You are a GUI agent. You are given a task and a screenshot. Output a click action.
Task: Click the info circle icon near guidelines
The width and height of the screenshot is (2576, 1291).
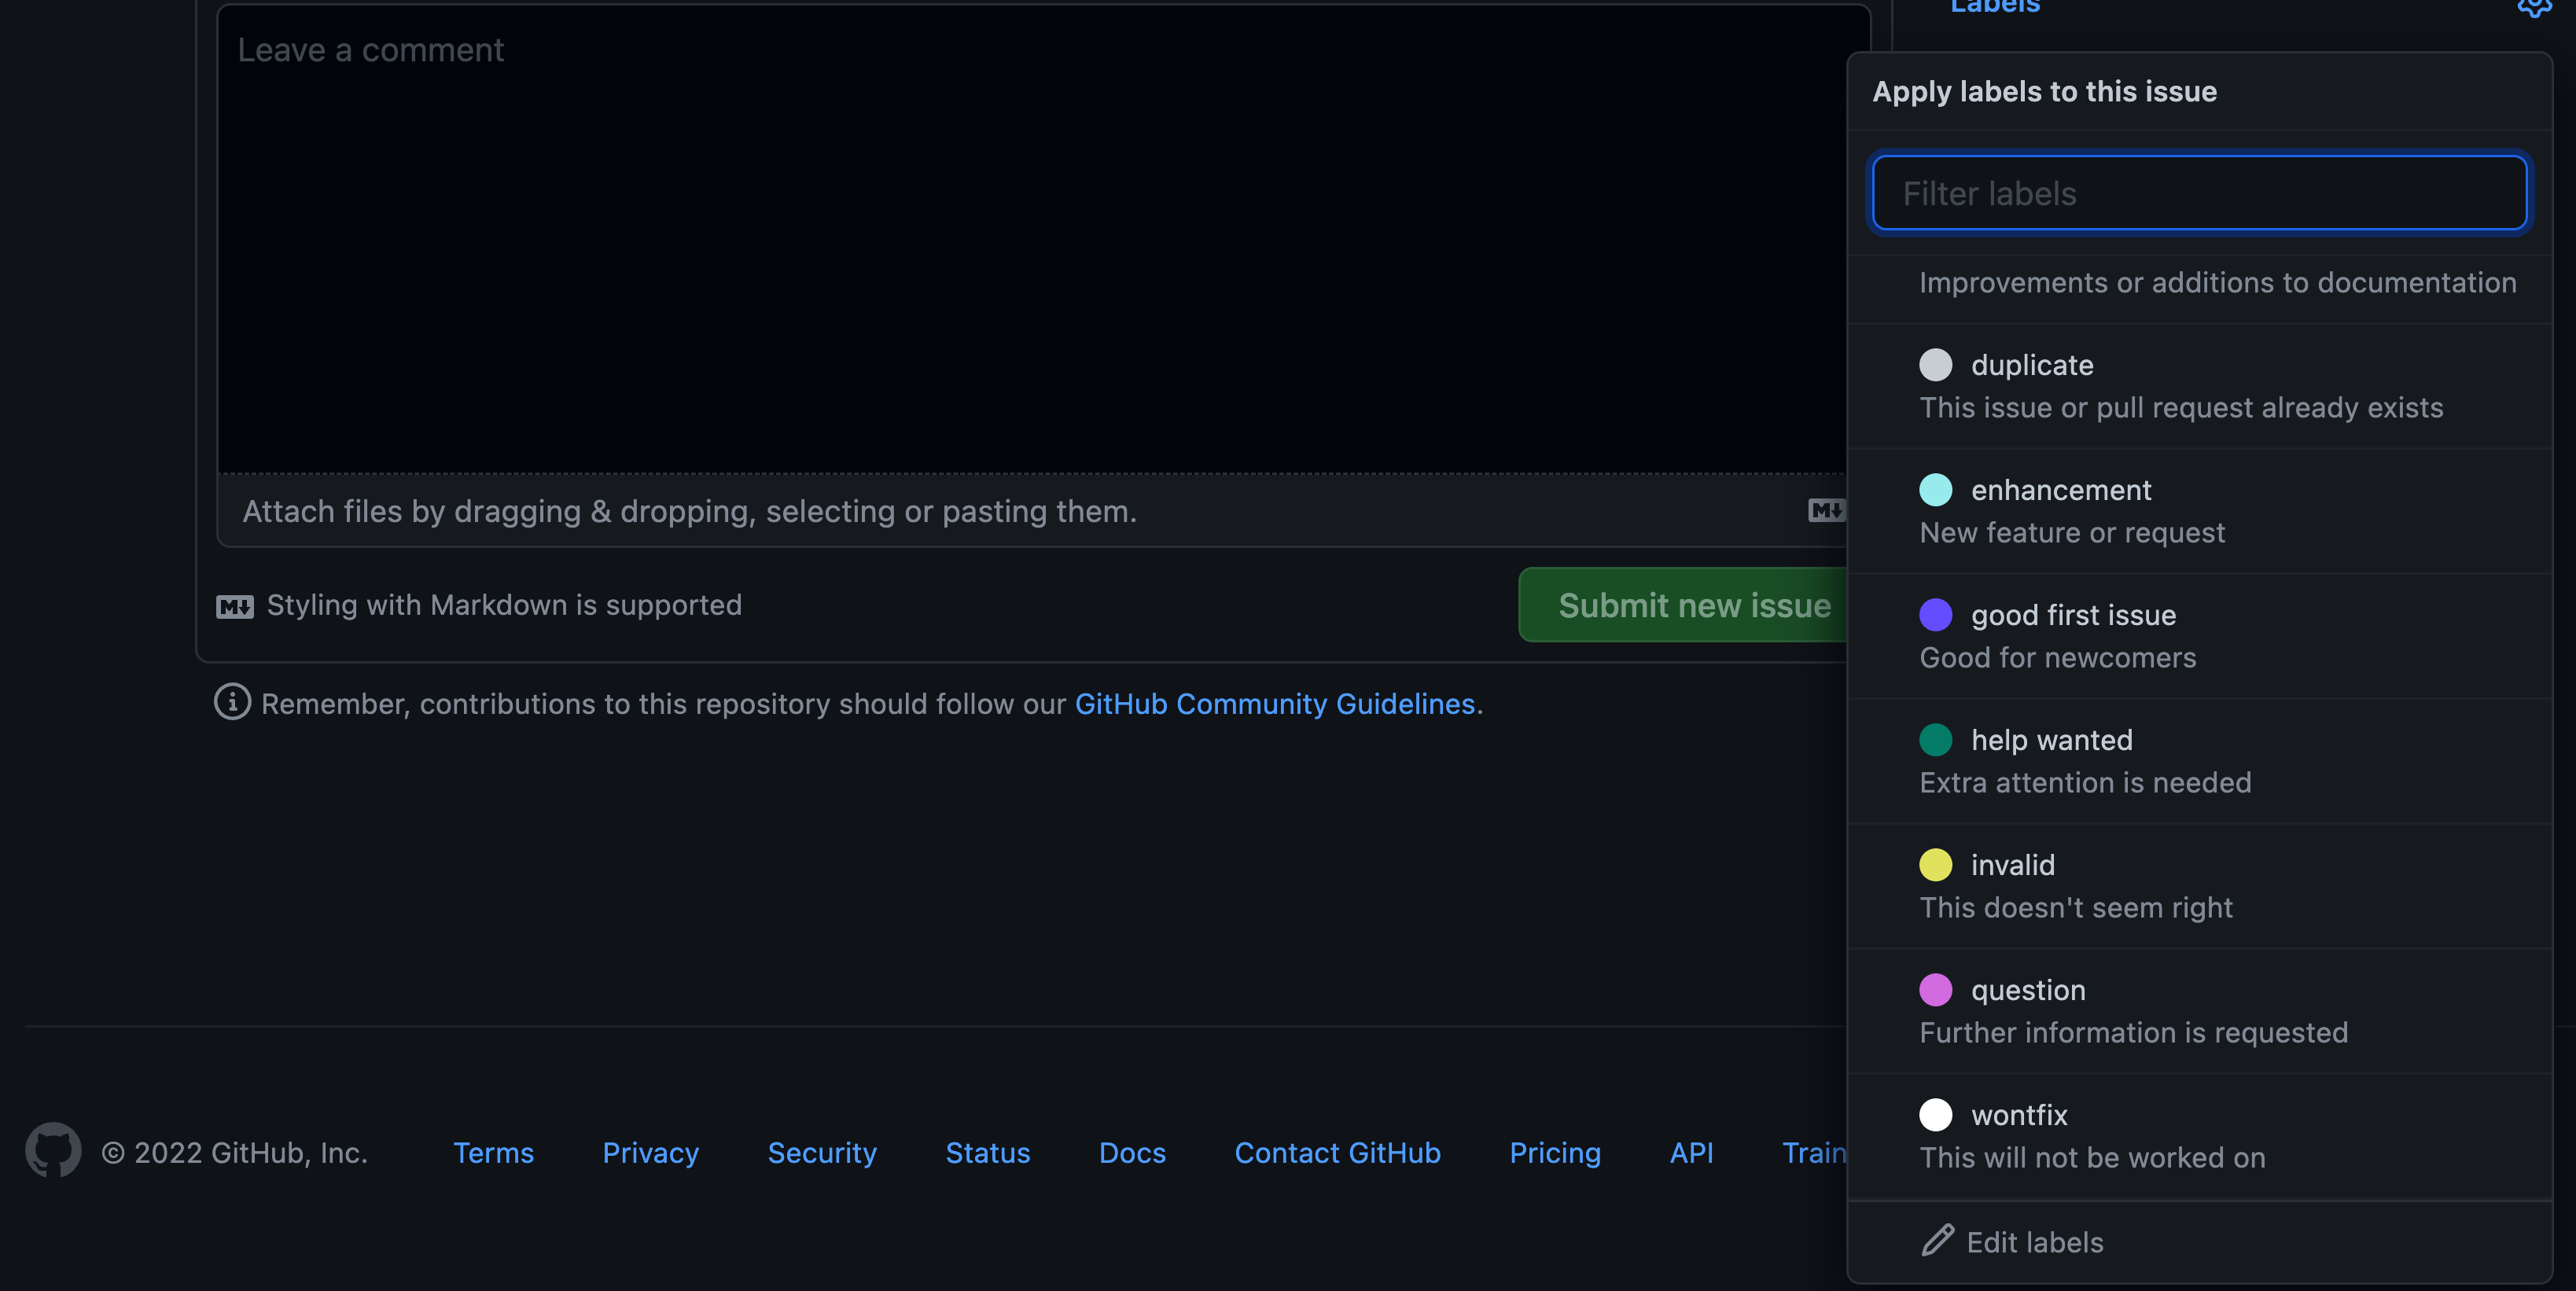(x=230, y=703)
